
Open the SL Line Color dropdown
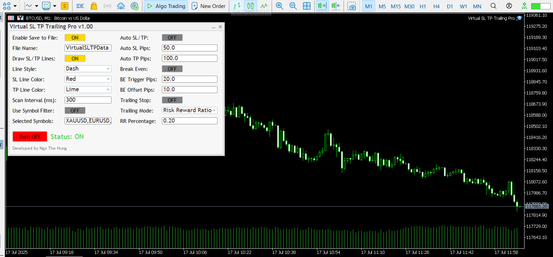click(x=88, y=79)
